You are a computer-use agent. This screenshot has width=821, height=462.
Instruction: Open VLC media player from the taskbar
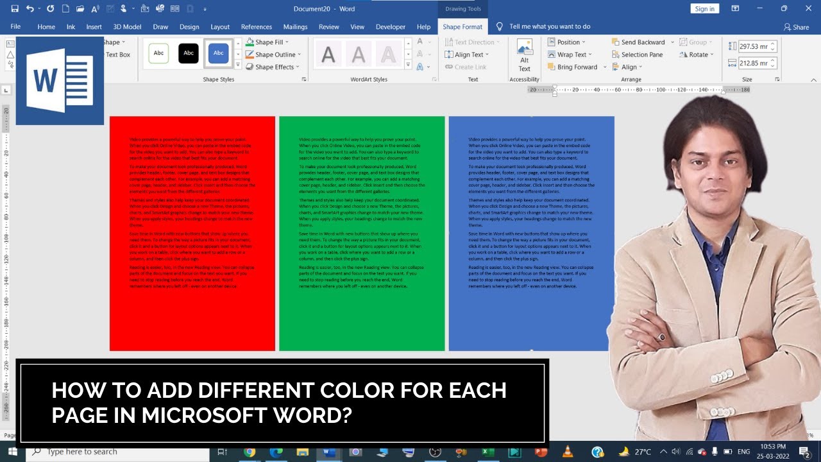pos(567,452)
